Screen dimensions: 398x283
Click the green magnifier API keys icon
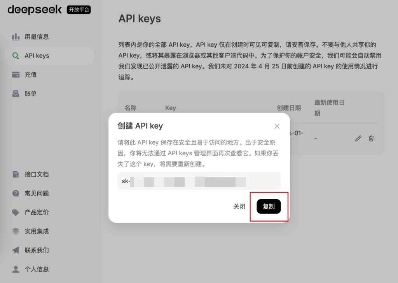pyautogui.click(x=16, y=56)
